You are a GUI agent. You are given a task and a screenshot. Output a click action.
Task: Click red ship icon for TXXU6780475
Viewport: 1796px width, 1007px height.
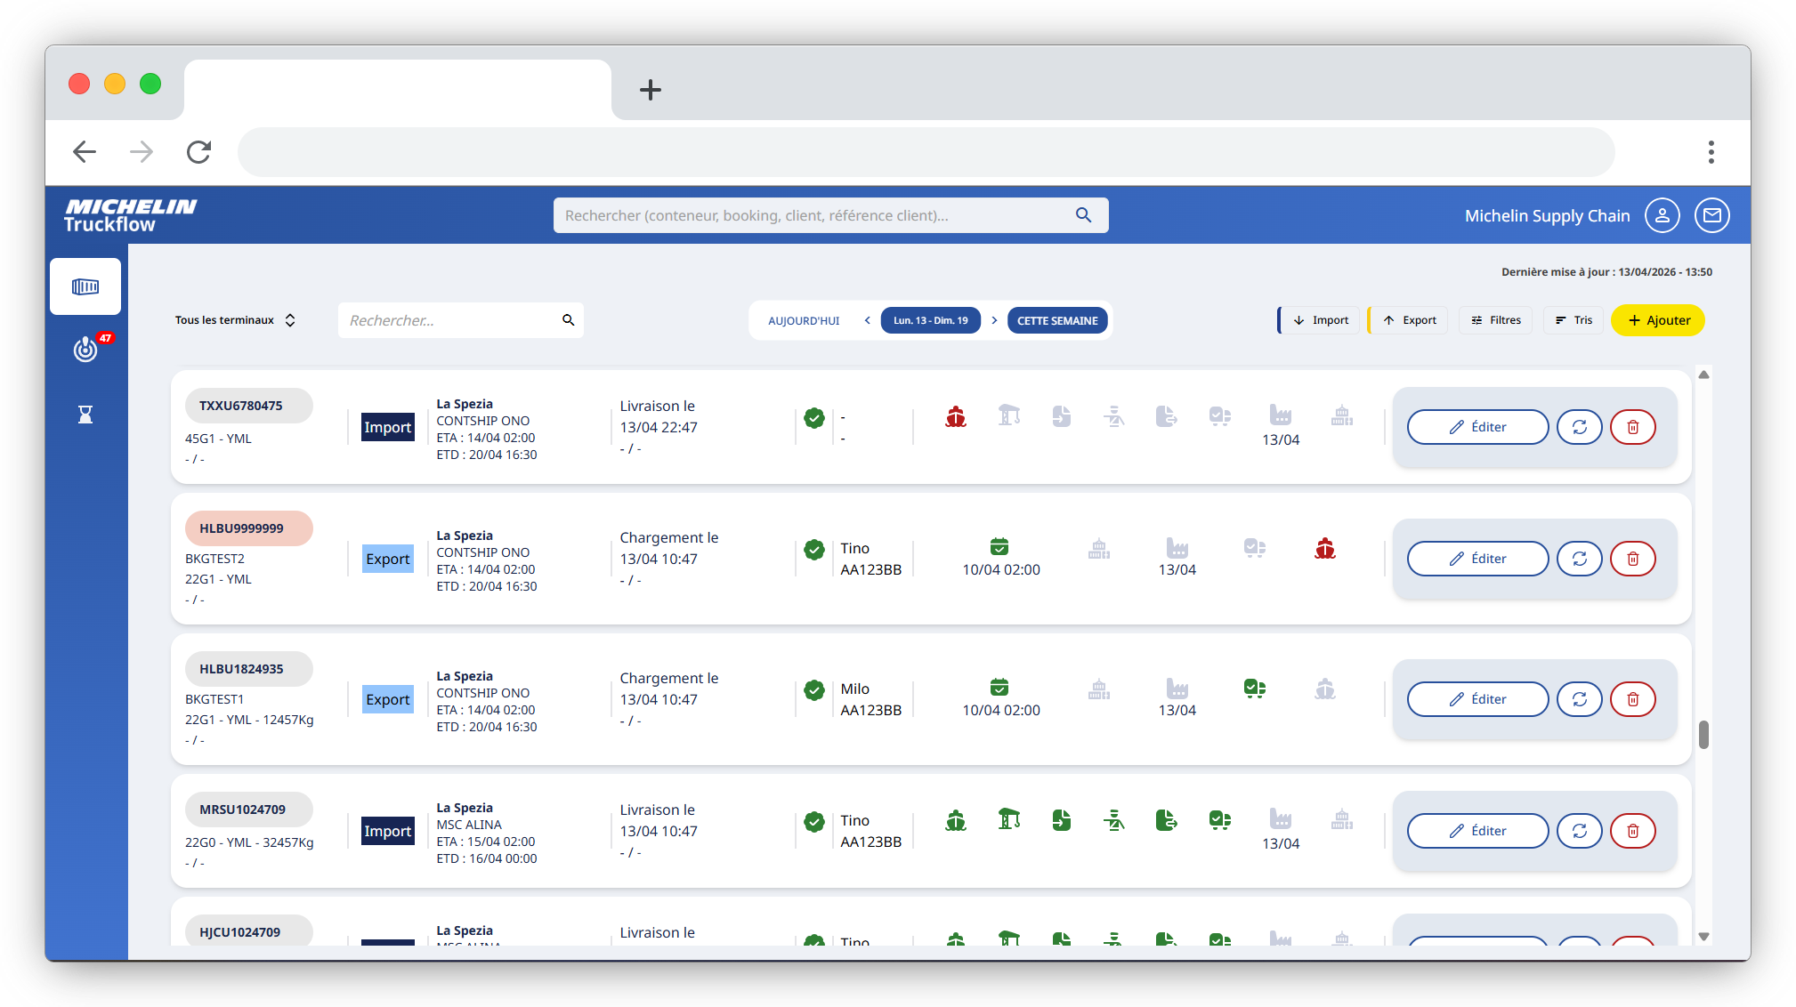[x=956, y=416]
